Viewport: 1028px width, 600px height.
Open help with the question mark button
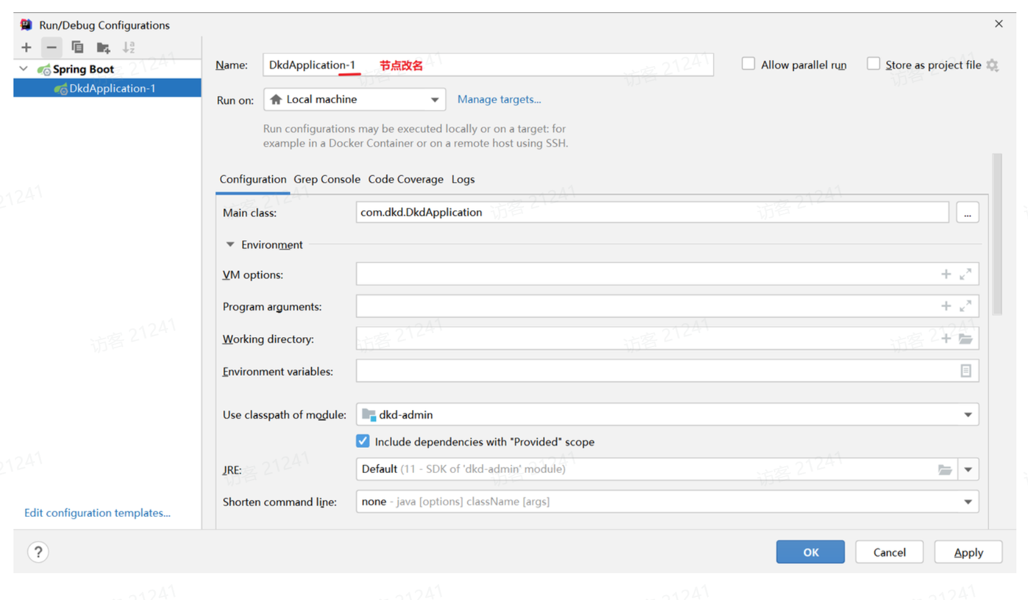[x=38, y=552]
